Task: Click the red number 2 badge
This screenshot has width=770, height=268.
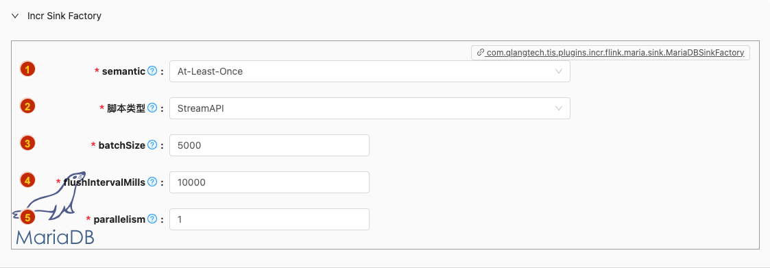Action: pos(27,106)
